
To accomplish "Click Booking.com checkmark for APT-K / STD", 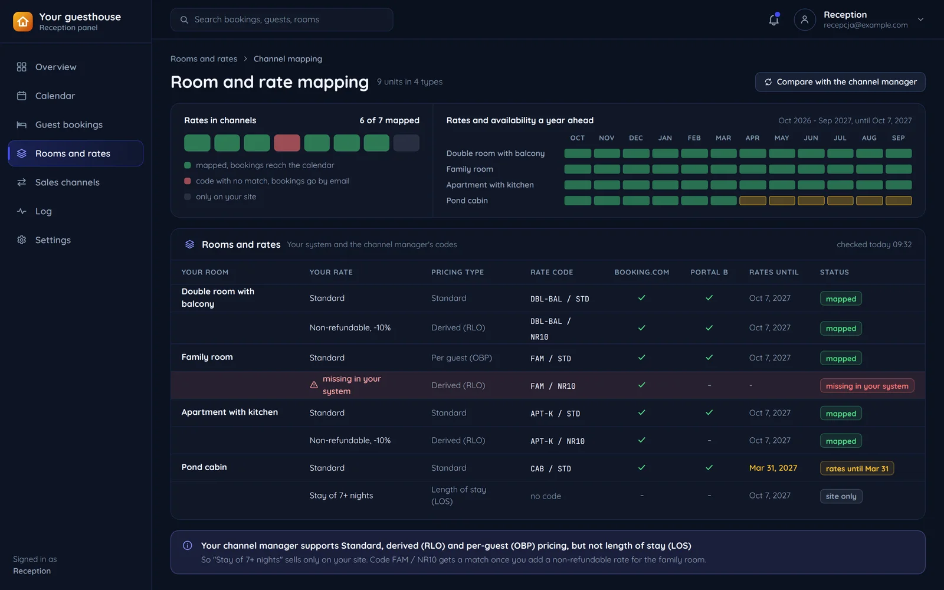I will point(641,413).
